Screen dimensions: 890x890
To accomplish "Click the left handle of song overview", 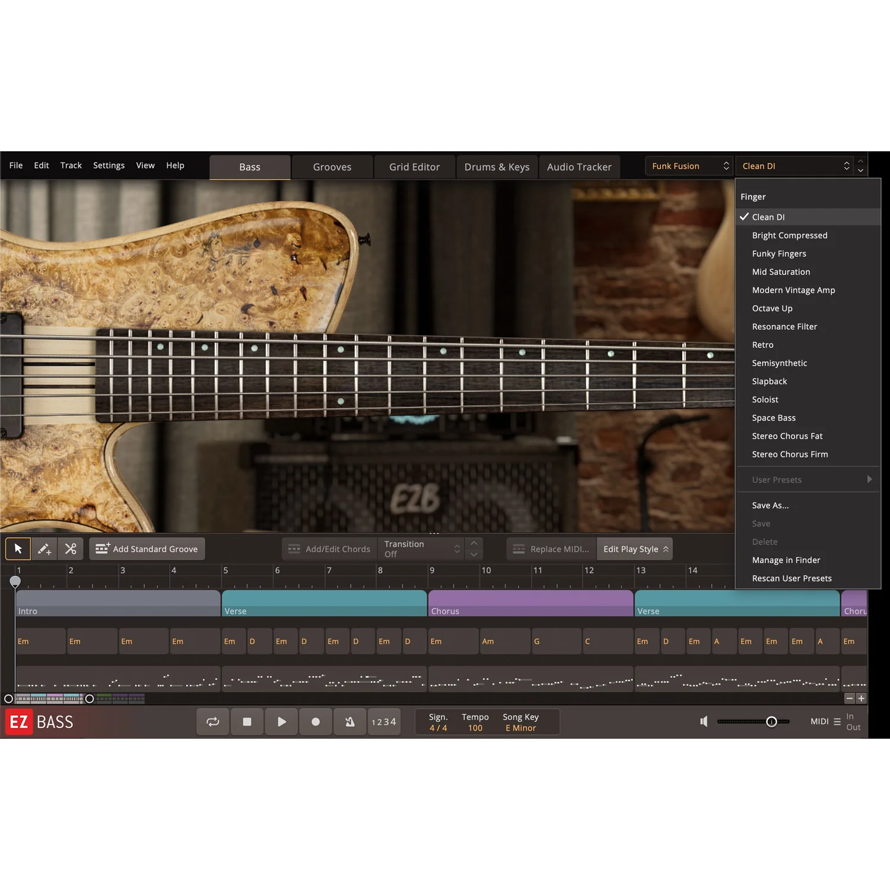I will point(8,699).
